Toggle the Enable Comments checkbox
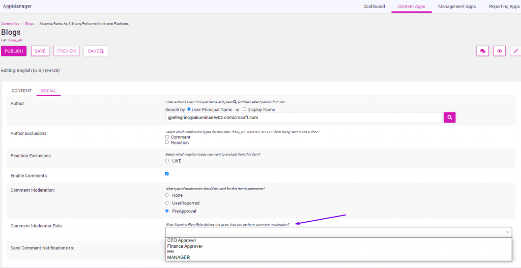The width and height of the screenshot is (521, 268). click(167, 174)
